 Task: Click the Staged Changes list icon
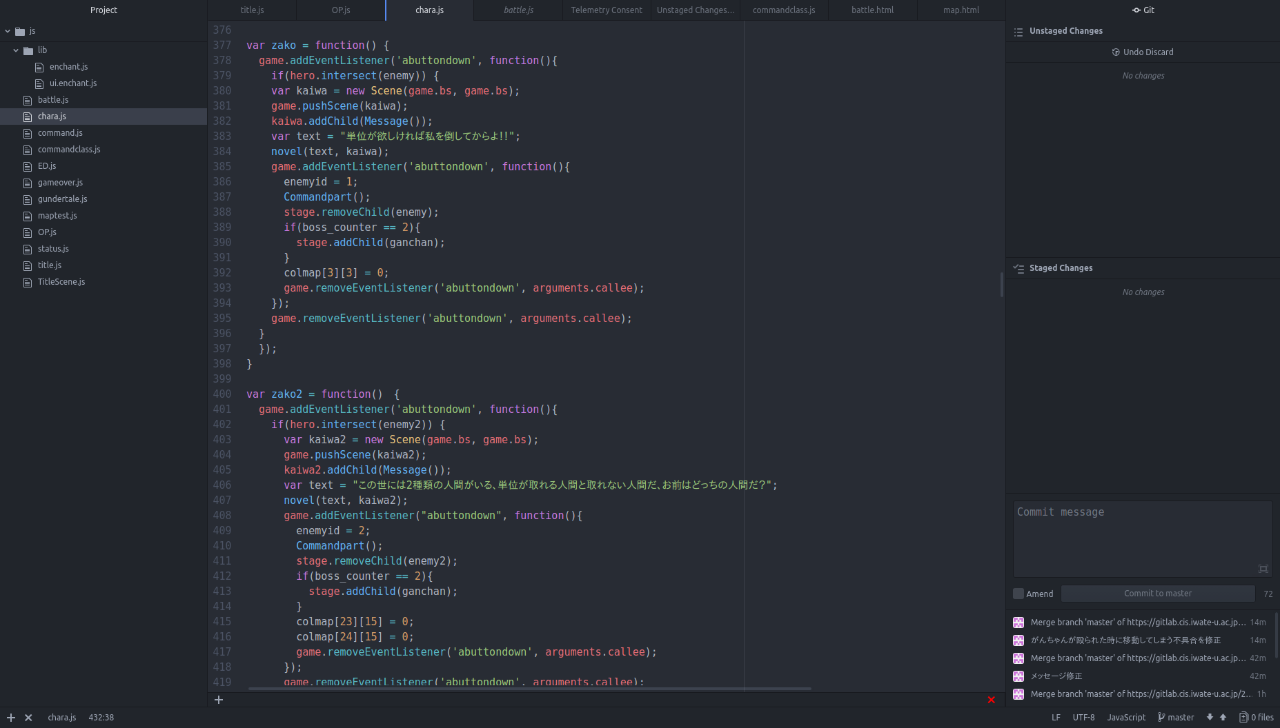(x=1018, y=269)
